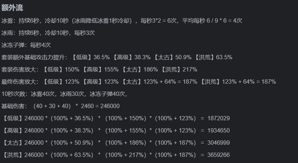Click 【太古】 at start of calculation line
This screenshot has height=163, width=298.
(13, 143)
